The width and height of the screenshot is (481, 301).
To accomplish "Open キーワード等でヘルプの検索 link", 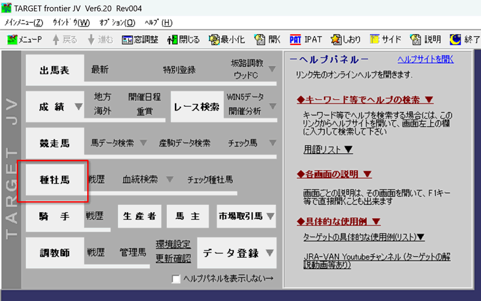I will pyautogui.click(x=365, y=100).
